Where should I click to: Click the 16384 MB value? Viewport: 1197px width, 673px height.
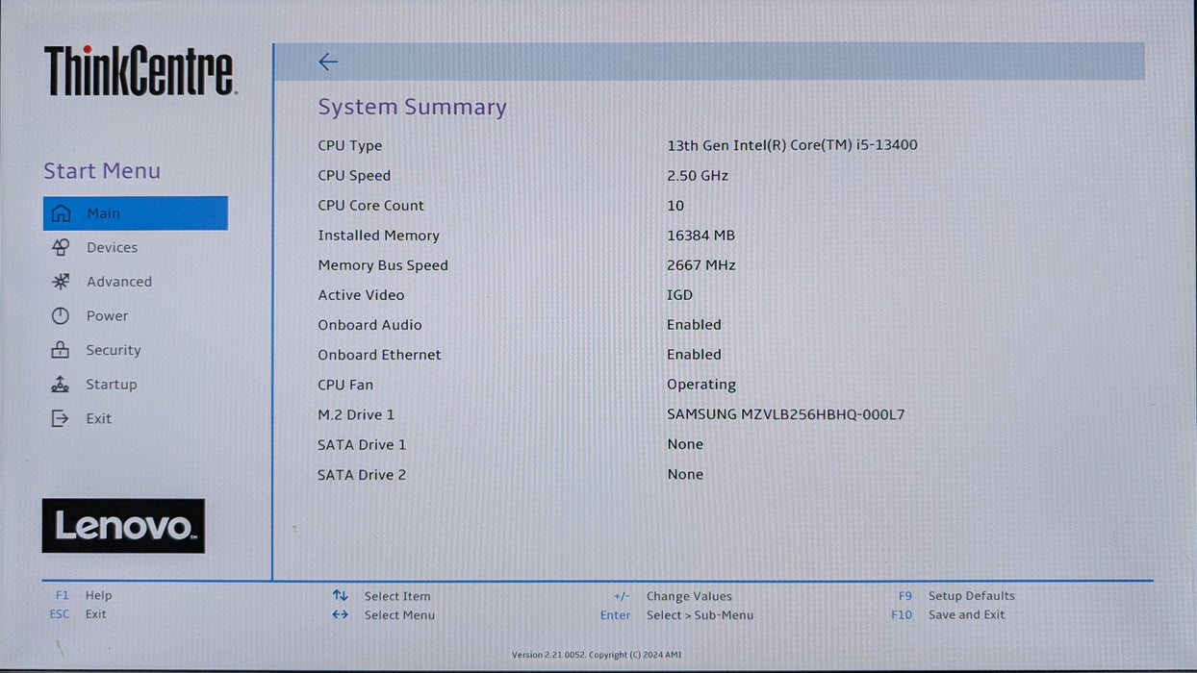pyautogui.click(x=700, y=236)
